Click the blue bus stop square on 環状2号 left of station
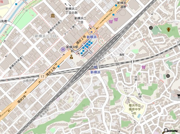This screenshot has width=180, height=134. coord(59,66)
